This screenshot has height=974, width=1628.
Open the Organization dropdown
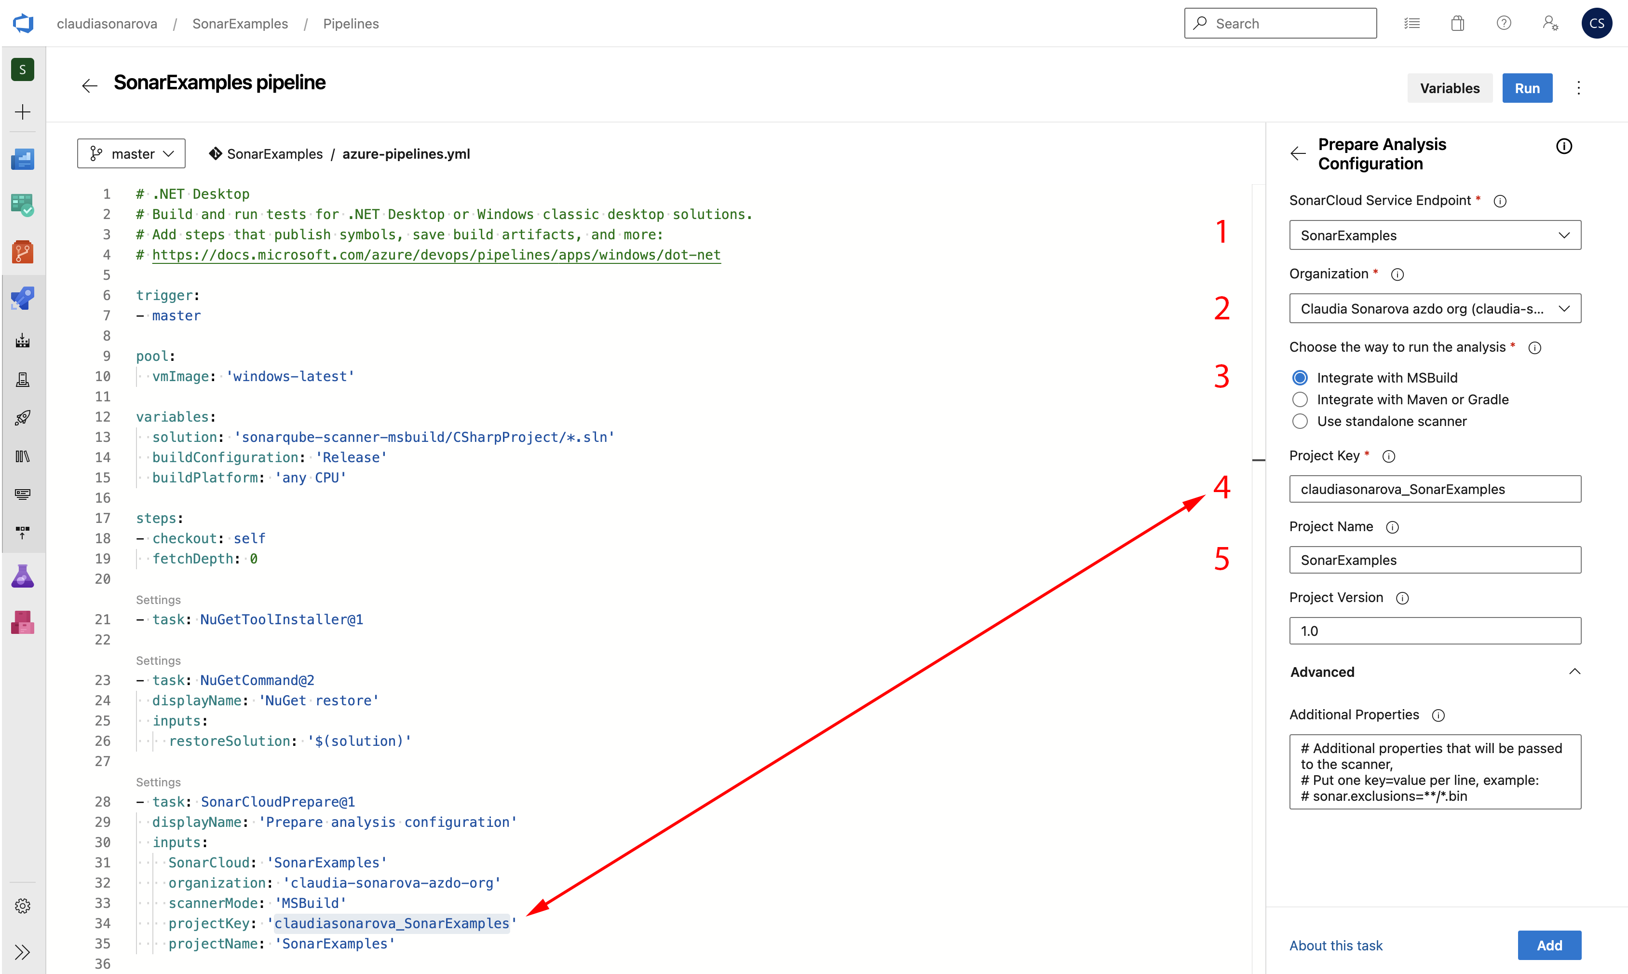[x=1435, y=309]
